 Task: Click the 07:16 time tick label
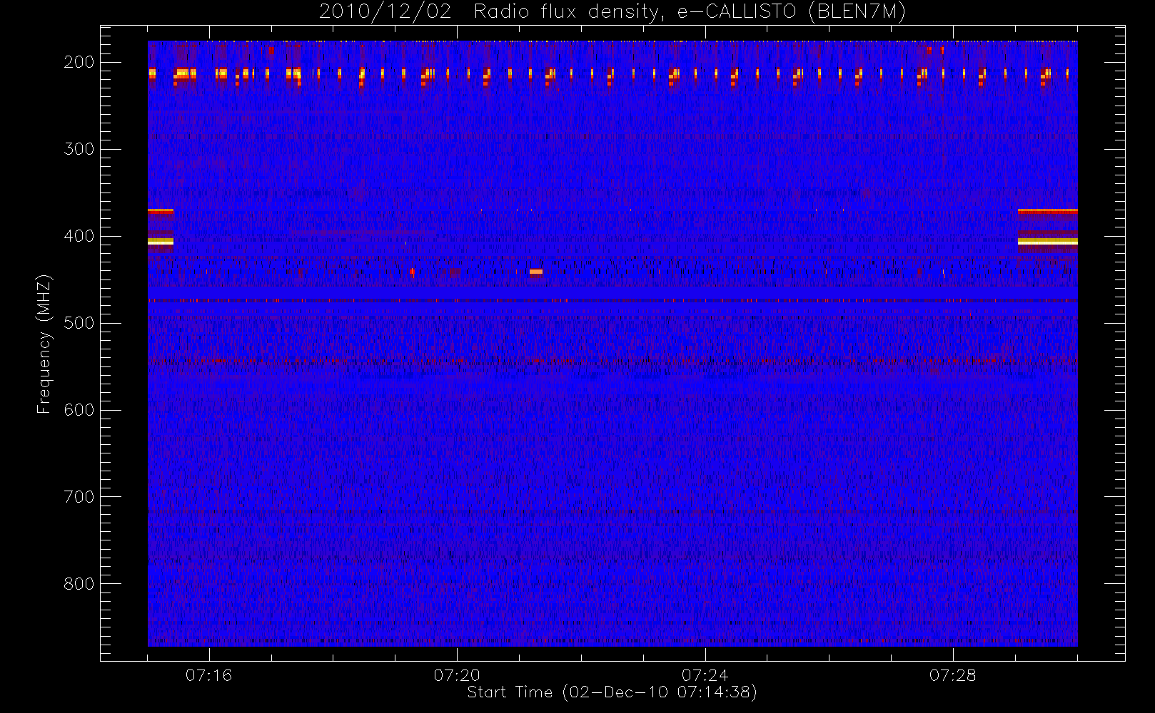pyautogui.click(x=209, y=675)
